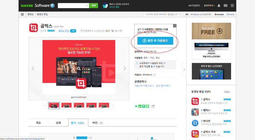Open 반디컷 icon in TOP5 list
Viewport: 255px width, 140px height.
pos(195,123)
